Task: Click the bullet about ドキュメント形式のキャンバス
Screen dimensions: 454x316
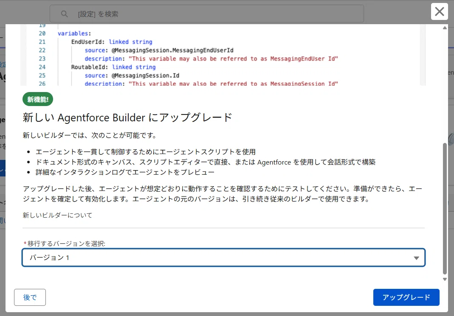Action: click(206, 162)
